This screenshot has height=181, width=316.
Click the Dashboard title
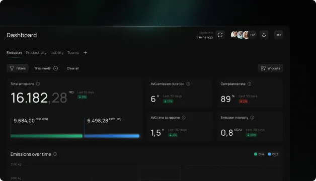[22, 35]
